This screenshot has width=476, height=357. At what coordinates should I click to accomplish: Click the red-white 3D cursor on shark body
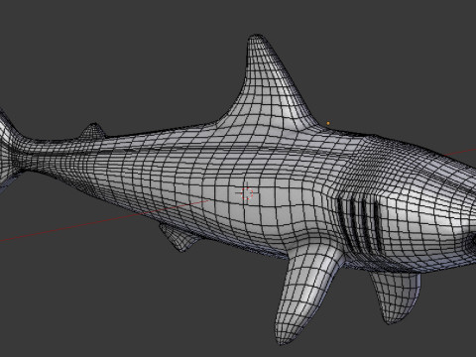(x=247, y=193)
